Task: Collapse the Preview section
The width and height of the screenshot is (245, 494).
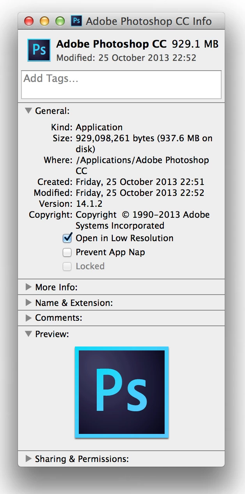Action: 28,334
